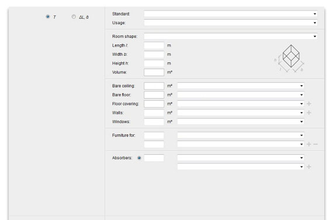The width and height of the screenshot is (333, 220).
Task: Expand the first Furniture for dropdown
Action: click(241, 135)
